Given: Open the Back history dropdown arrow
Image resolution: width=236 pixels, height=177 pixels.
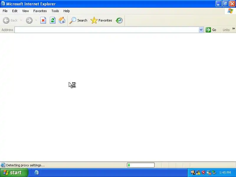Looking at the screenshot, I should point(21,20).
